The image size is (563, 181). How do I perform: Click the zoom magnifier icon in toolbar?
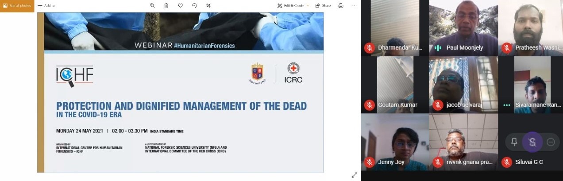coord(152,6)
